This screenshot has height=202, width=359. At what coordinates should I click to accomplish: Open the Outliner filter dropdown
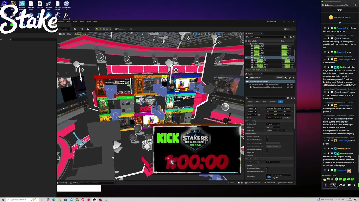248,37
